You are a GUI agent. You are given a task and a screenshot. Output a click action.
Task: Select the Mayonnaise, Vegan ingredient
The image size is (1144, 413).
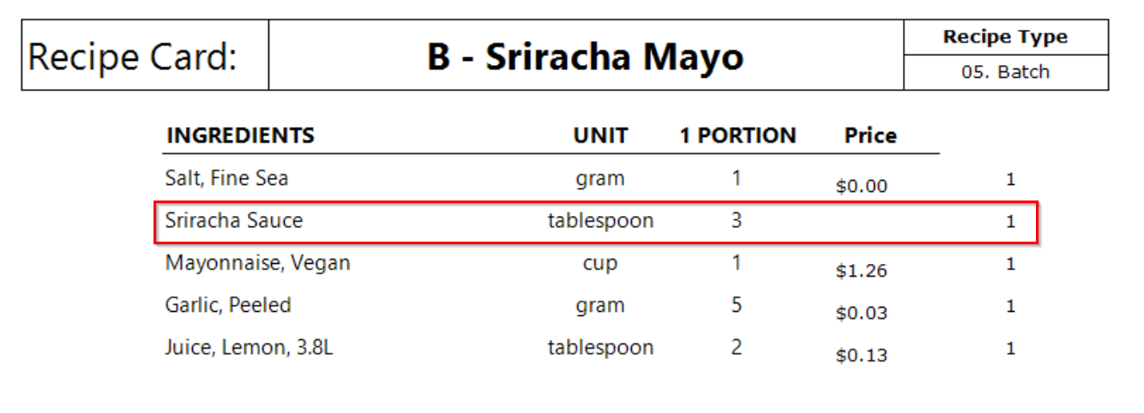(257, 262)
